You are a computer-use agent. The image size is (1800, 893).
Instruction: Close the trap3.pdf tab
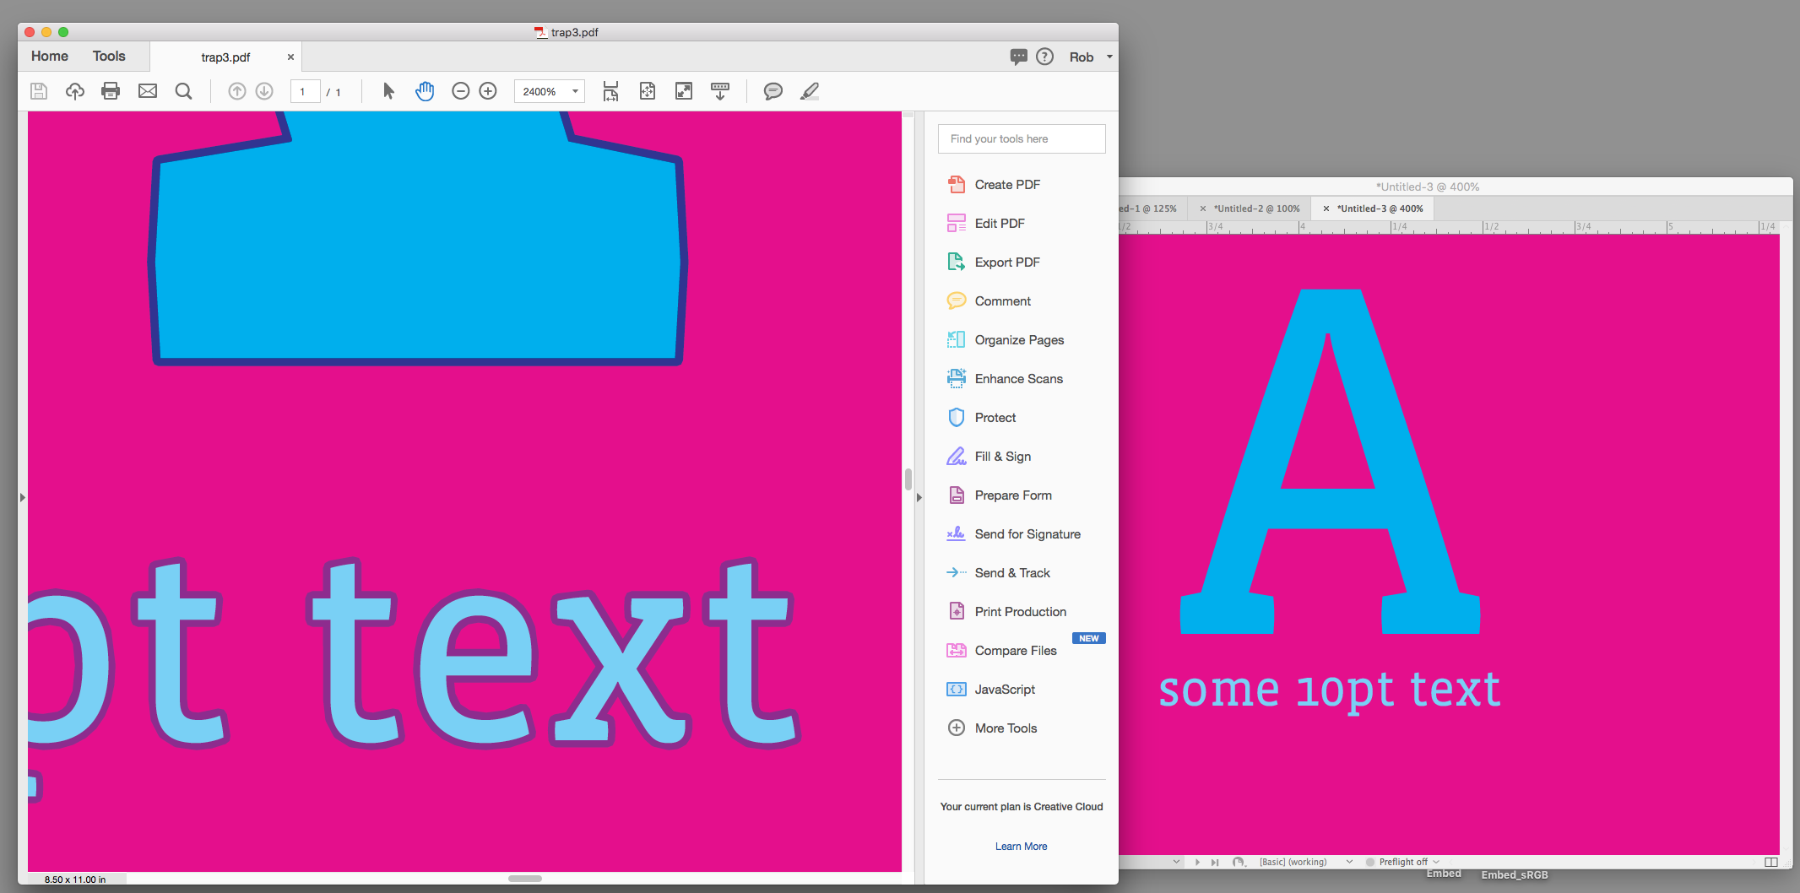(290, 57)
